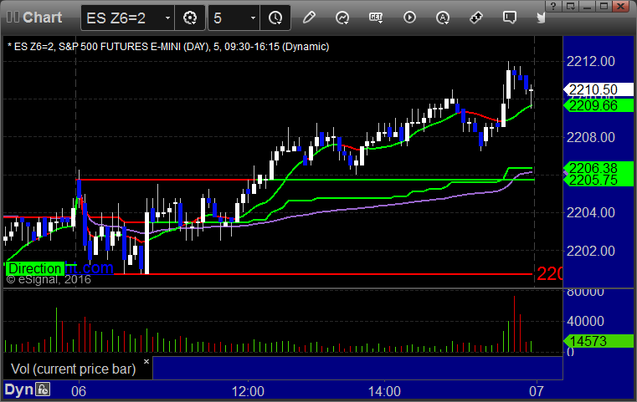Select the 2209.66 green price marker
637x402 pixels.
(598, 105)
